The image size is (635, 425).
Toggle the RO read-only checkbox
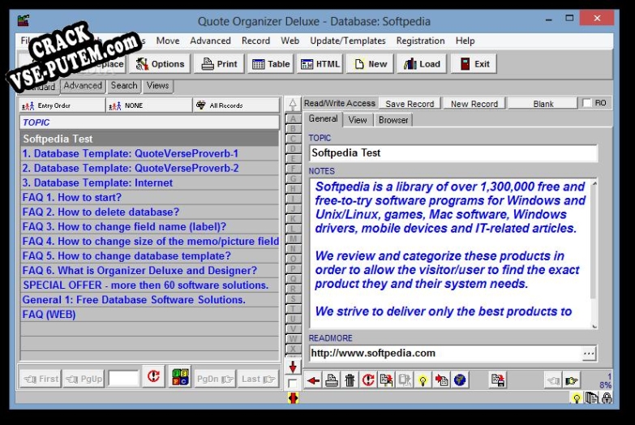click(587, 103)
